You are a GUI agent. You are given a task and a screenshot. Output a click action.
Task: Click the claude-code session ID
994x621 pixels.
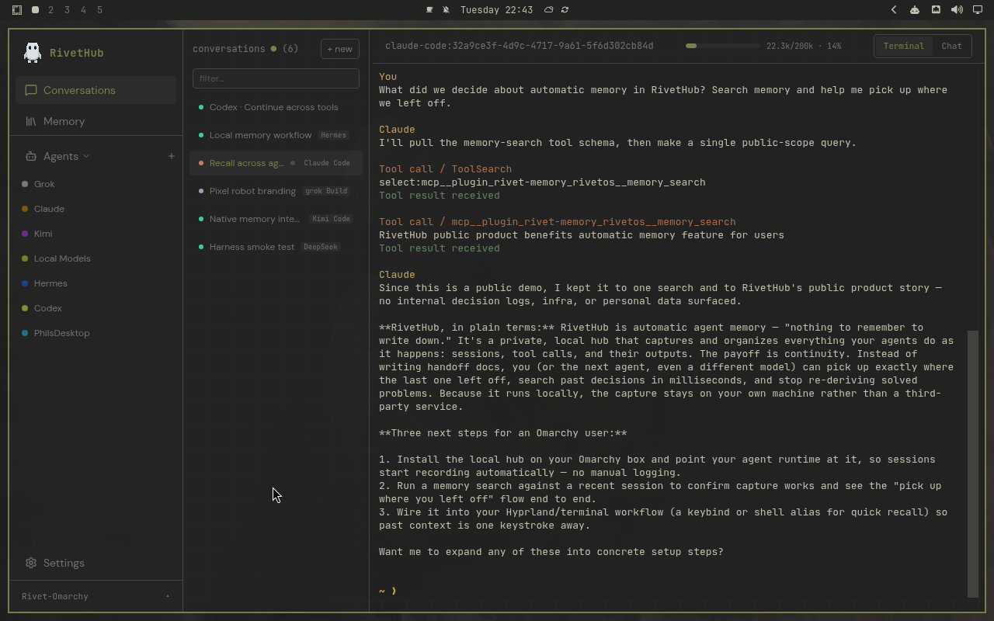tap(519, 46)
